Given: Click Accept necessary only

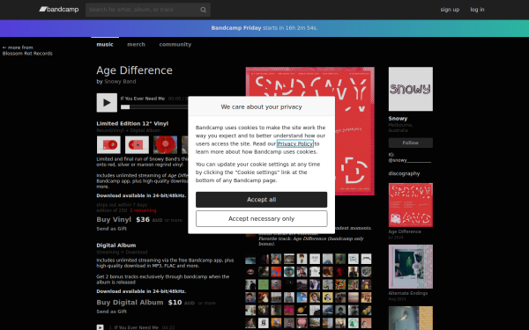Looking at the screenshot, I should tap(262, 219).
